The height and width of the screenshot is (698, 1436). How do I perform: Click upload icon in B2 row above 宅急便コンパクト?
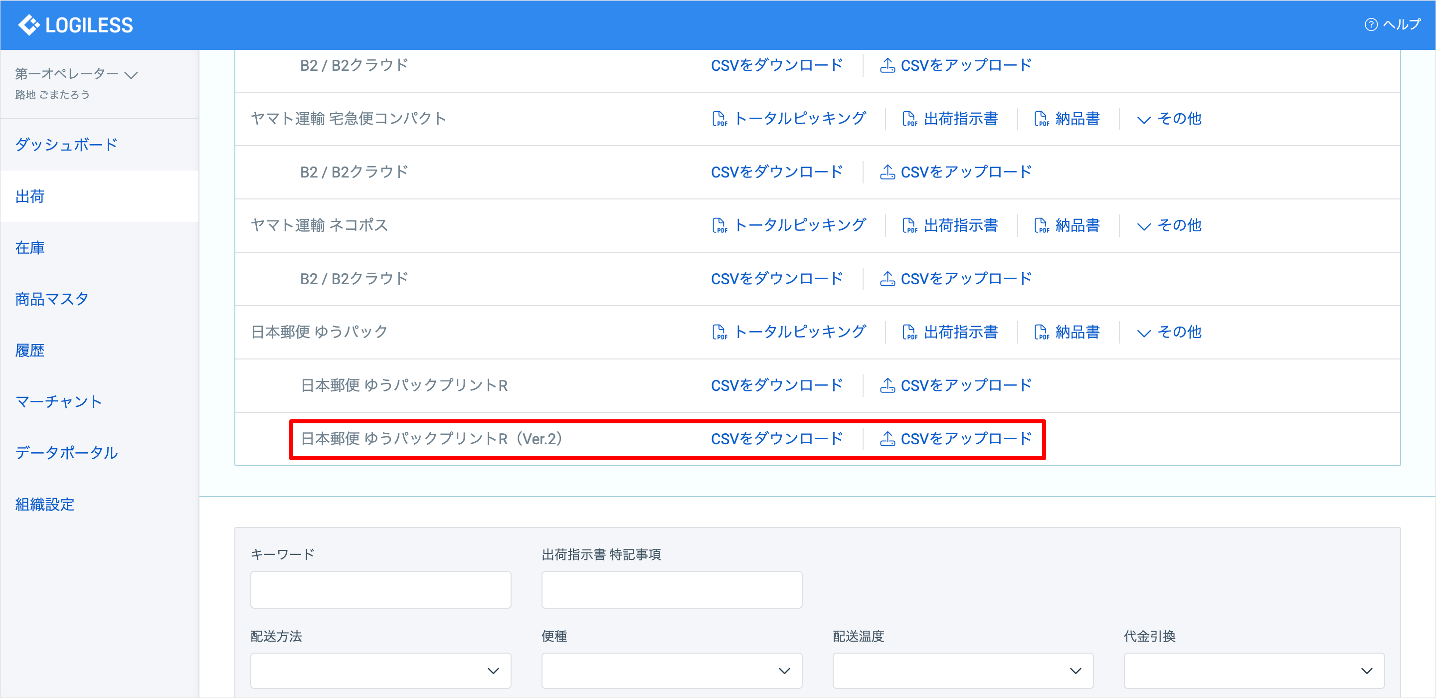click(x=888, y=65)
